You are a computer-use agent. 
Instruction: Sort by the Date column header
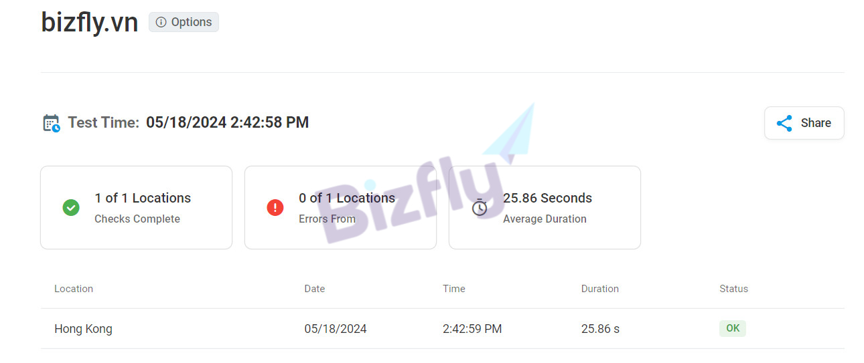[315, 289]
